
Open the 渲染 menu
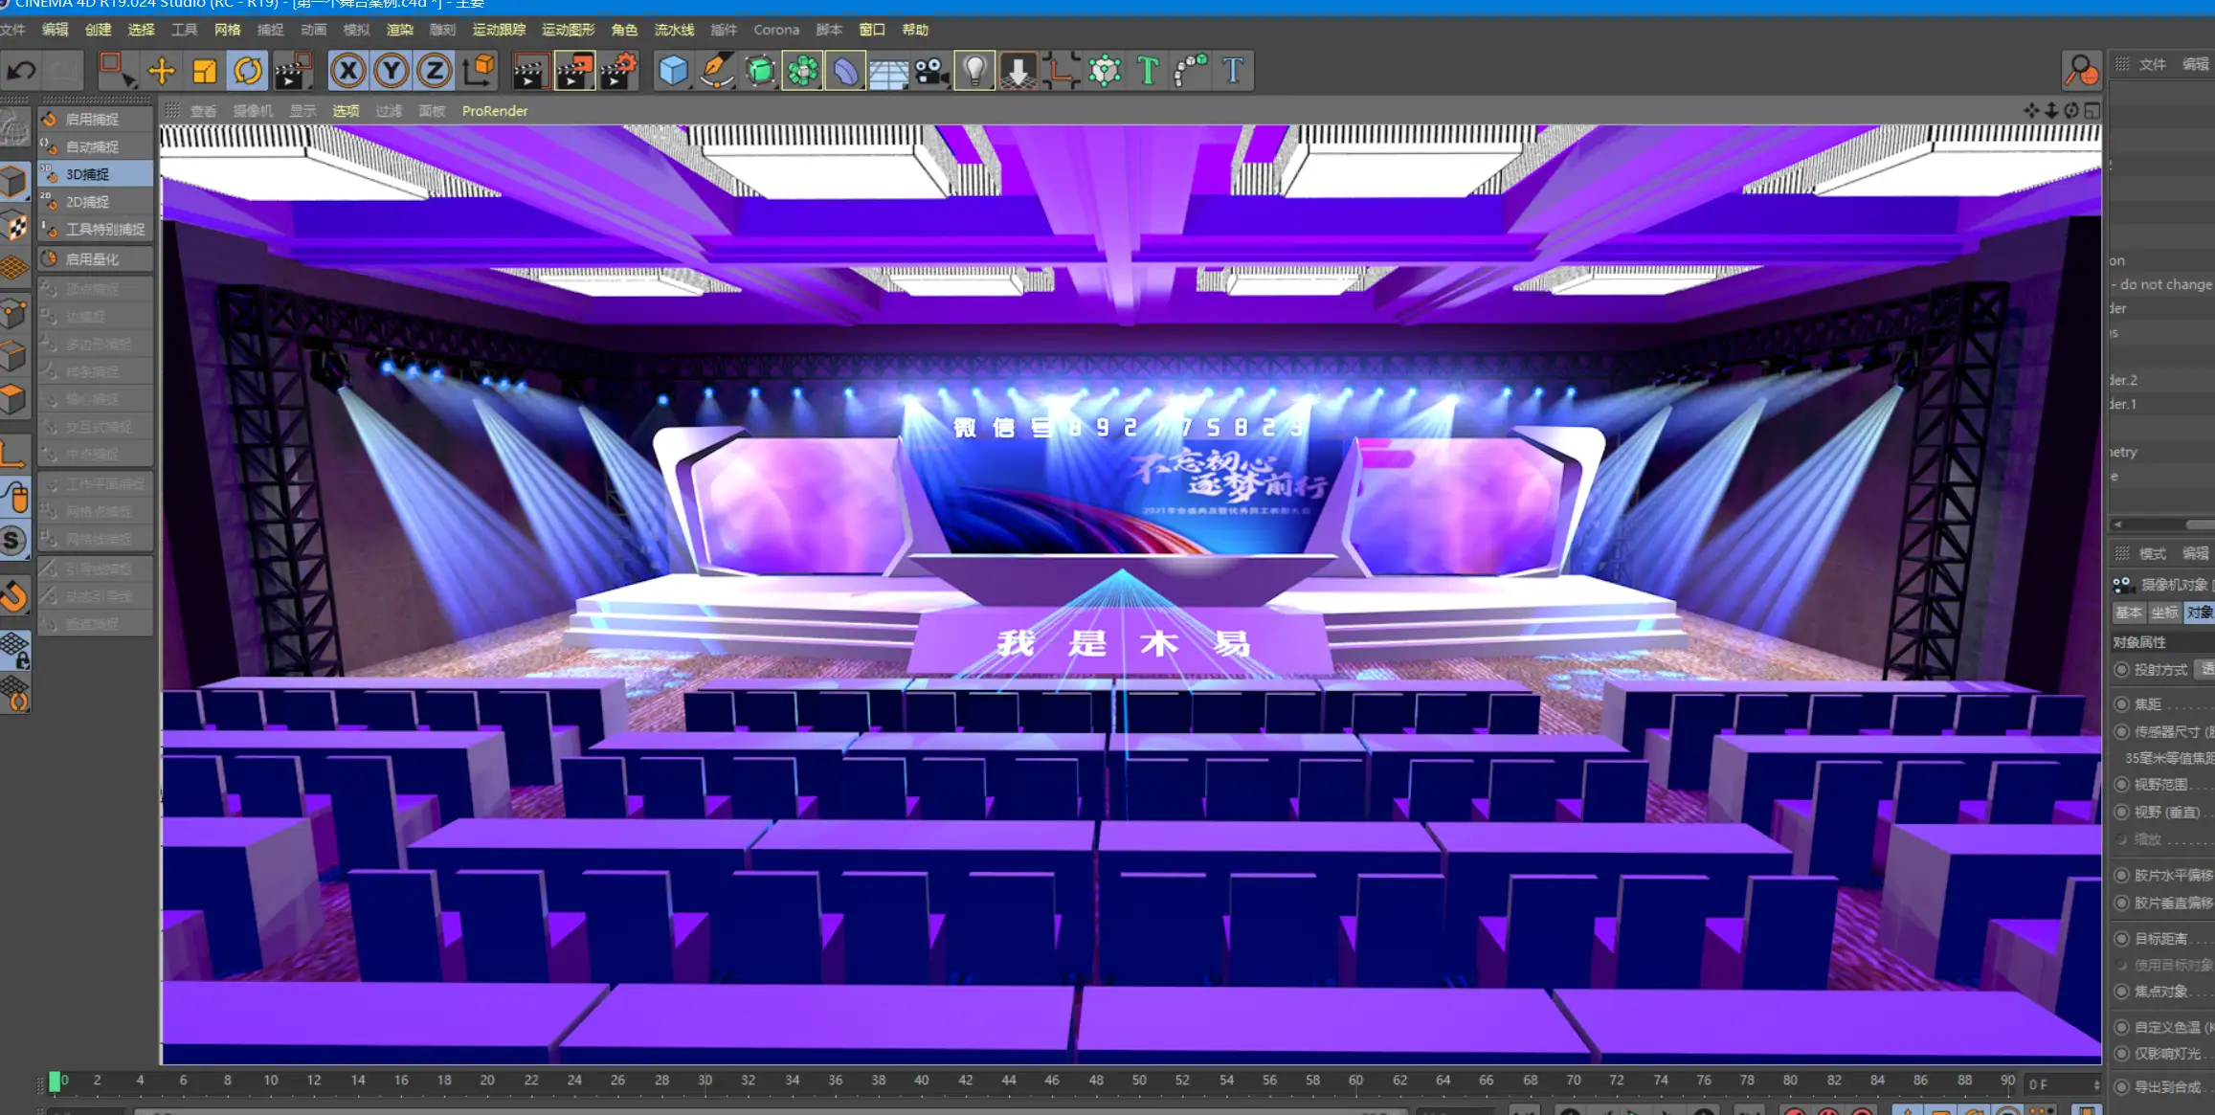coord(399,30)
